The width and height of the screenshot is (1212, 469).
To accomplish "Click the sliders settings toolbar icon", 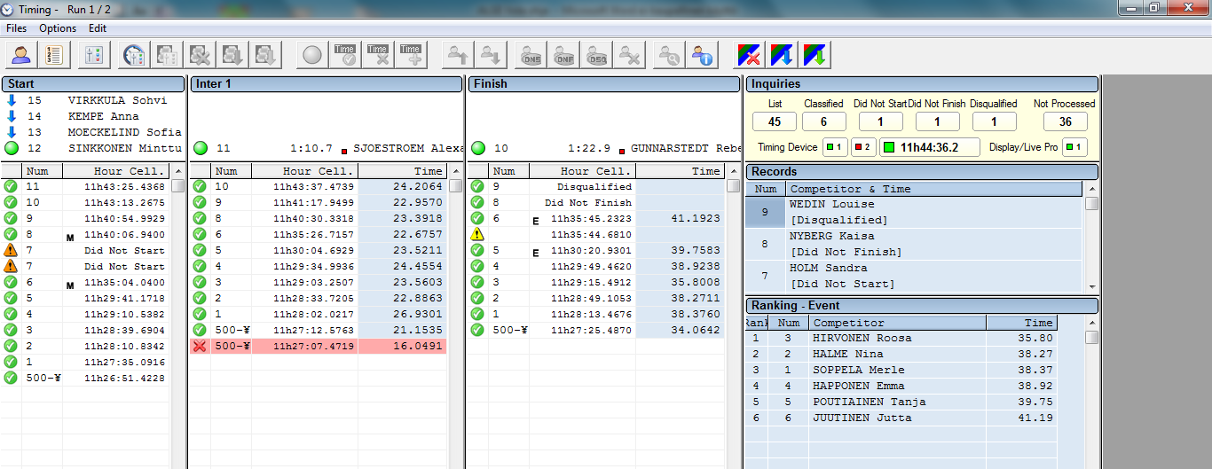I will 93,55.
